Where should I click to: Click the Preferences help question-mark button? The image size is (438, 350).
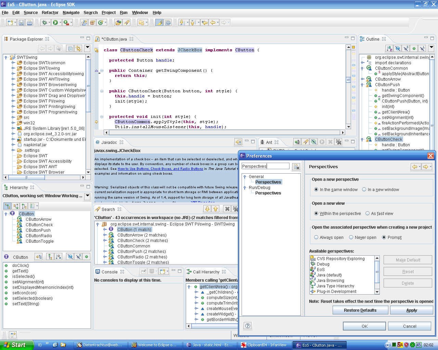248,326
